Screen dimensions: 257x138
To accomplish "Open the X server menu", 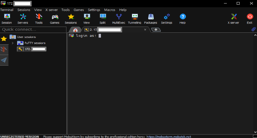I will (52, 10).
